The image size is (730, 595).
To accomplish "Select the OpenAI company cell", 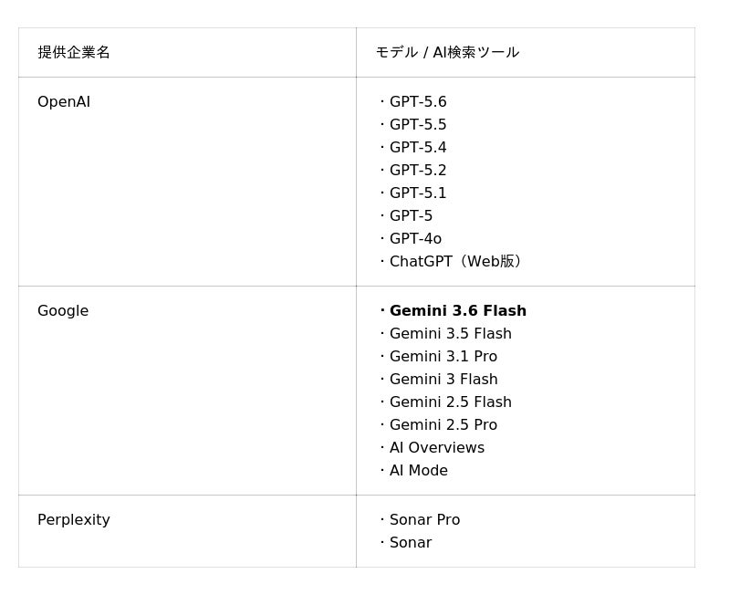I will coord(187,182).
